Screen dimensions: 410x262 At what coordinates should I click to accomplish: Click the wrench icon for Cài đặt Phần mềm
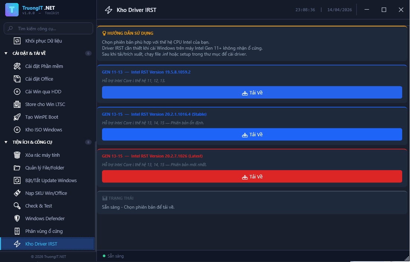[17, 66]
